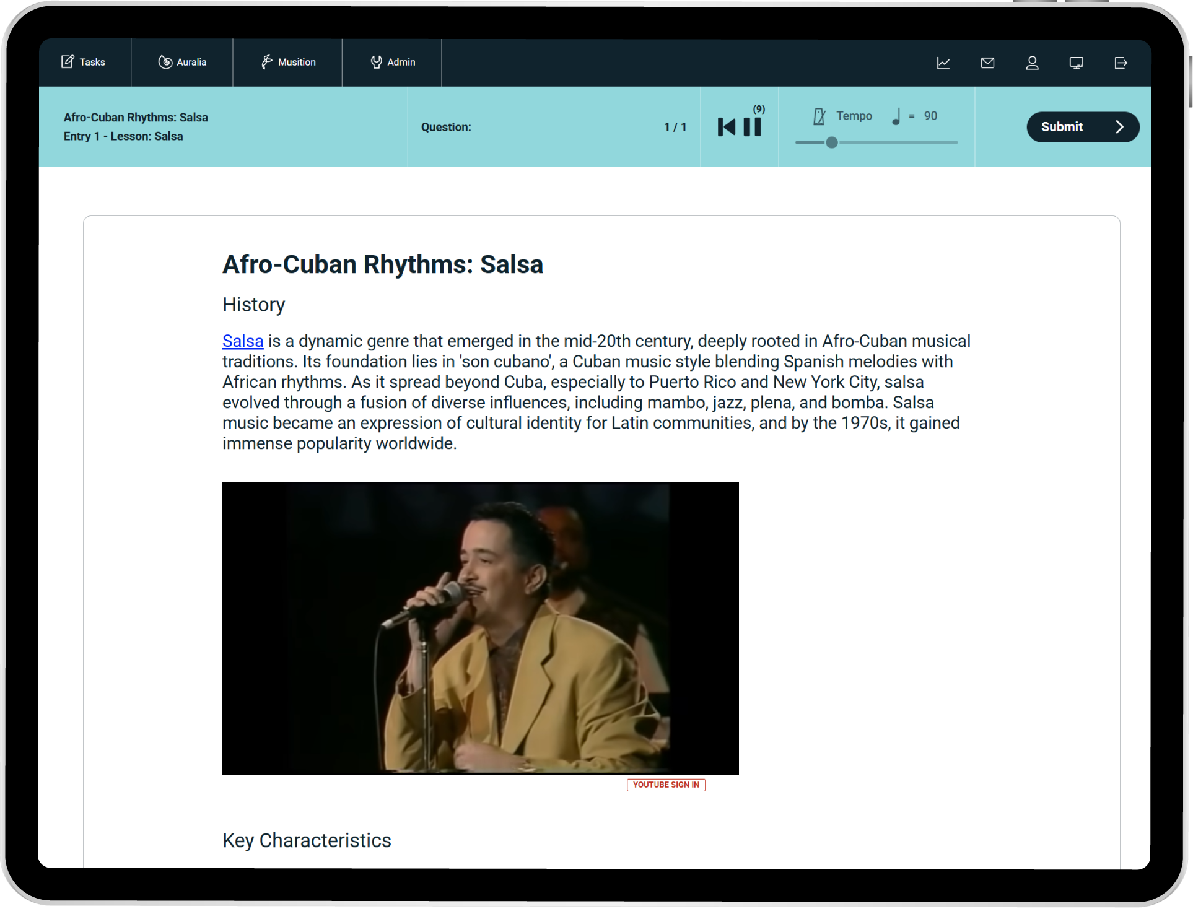1193x914 pixels.
Task: Pause the audio playback
Action: [x=753, y=127]
